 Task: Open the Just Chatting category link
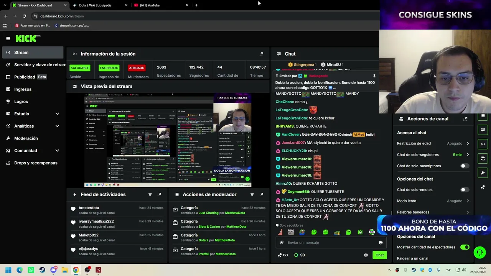(208, 213)
